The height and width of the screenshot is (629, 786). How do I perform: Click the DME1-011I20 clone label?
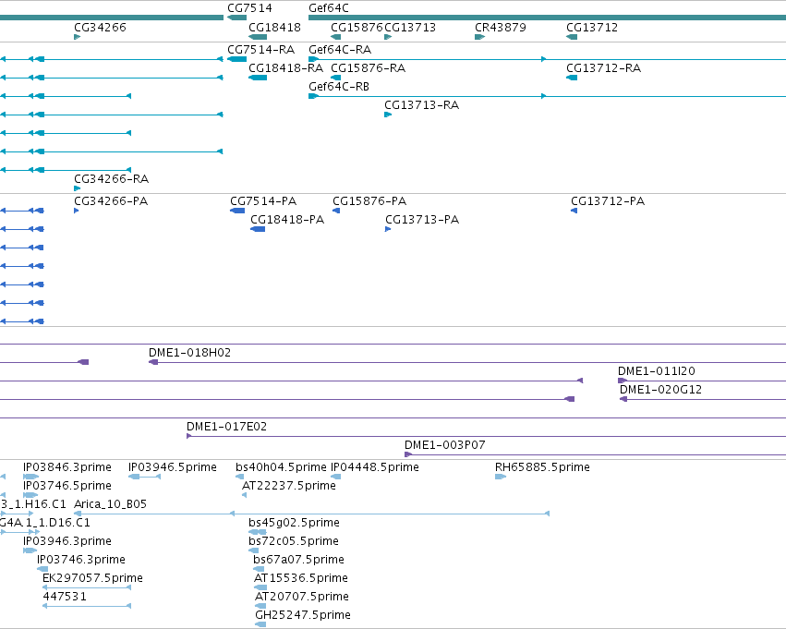pyautogui.click(x=656, y=371)
